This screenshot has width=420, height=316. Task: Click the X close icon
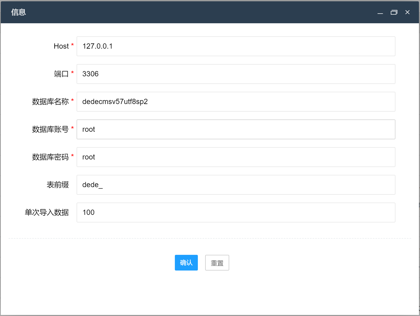point(407,12)
